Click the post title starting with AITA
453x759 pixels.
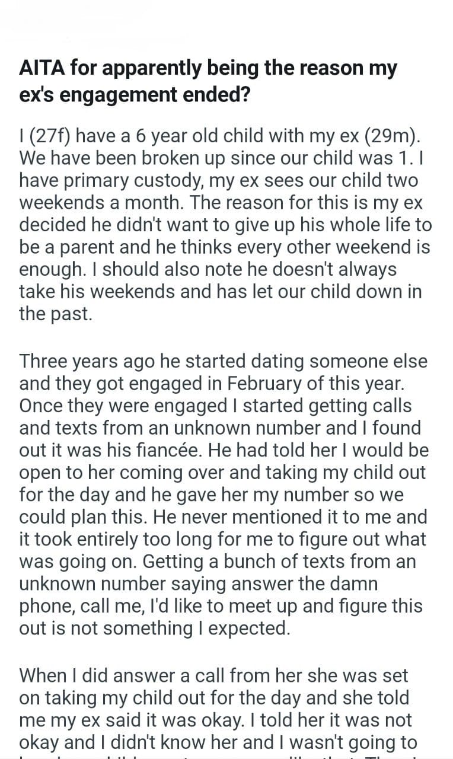coord(208,81)
